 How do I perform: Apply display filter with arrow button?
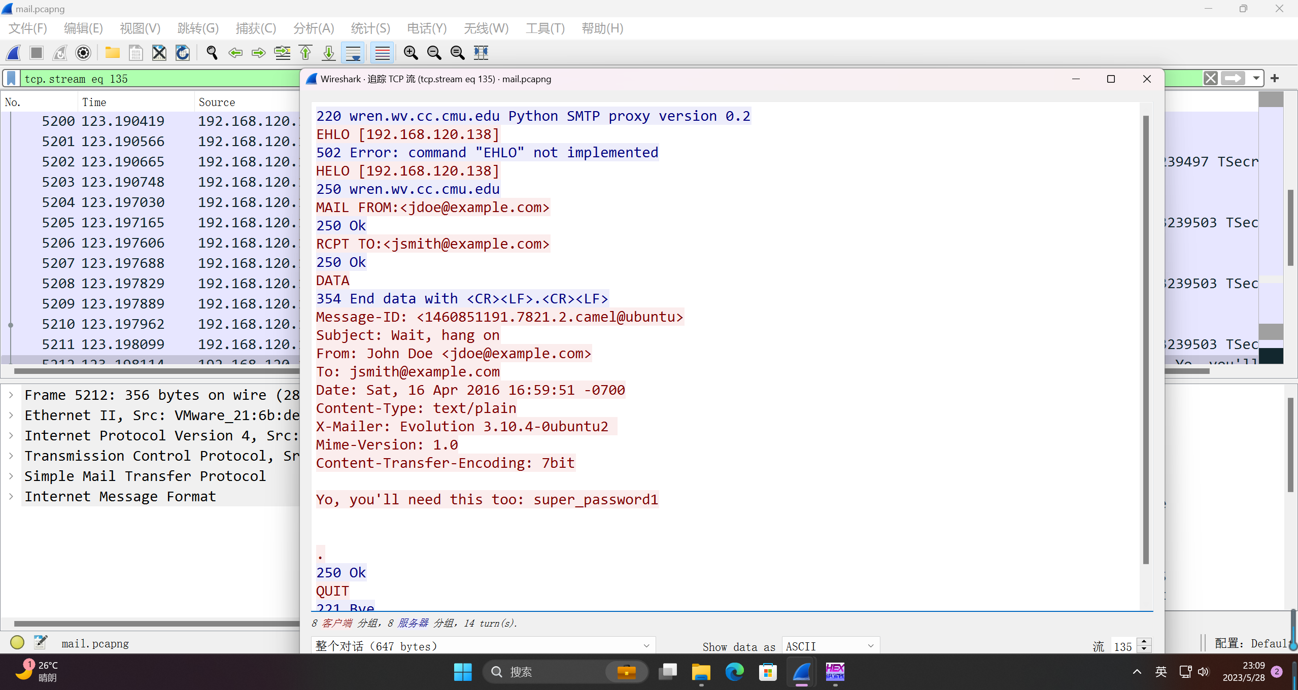pos(1233,78)
